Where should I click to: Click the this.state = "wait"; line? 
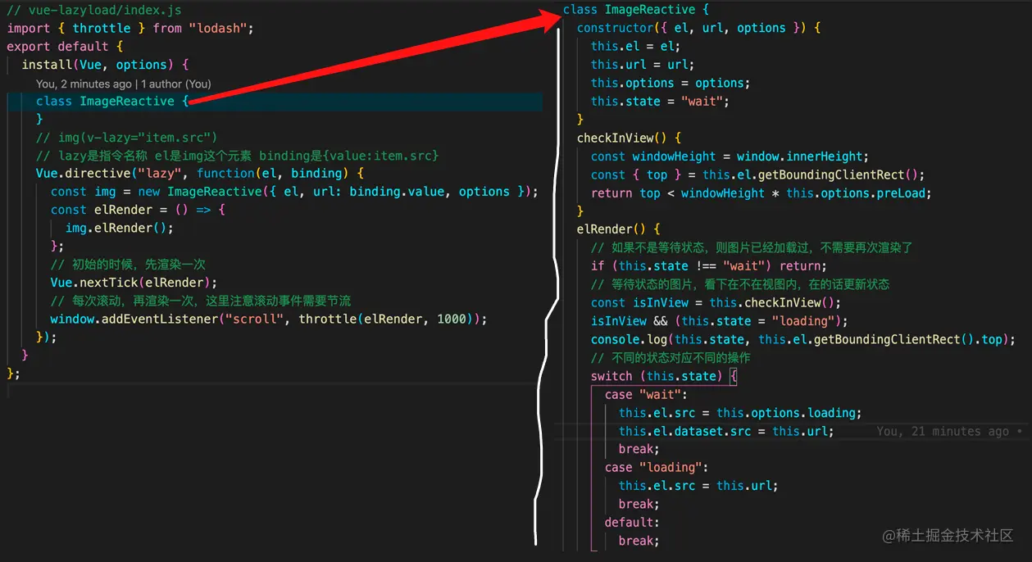660,102
